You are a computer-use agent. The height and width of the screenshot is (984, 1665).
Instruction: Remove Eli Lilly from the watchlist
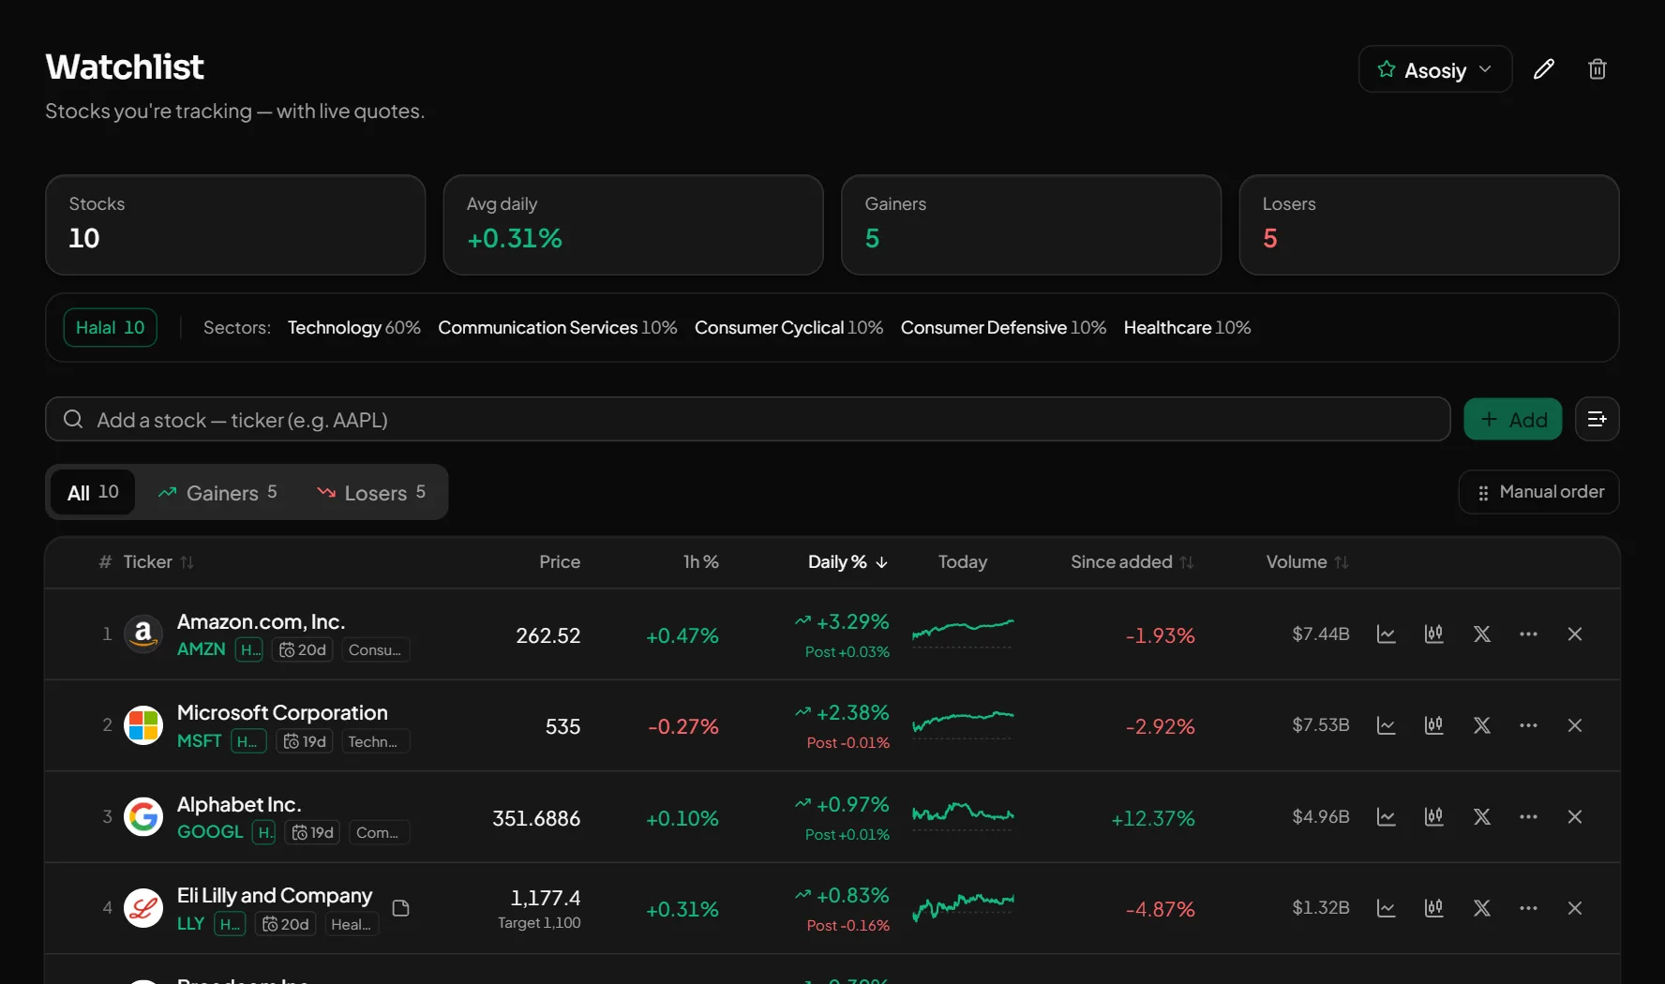click(x=1575, y=908)
